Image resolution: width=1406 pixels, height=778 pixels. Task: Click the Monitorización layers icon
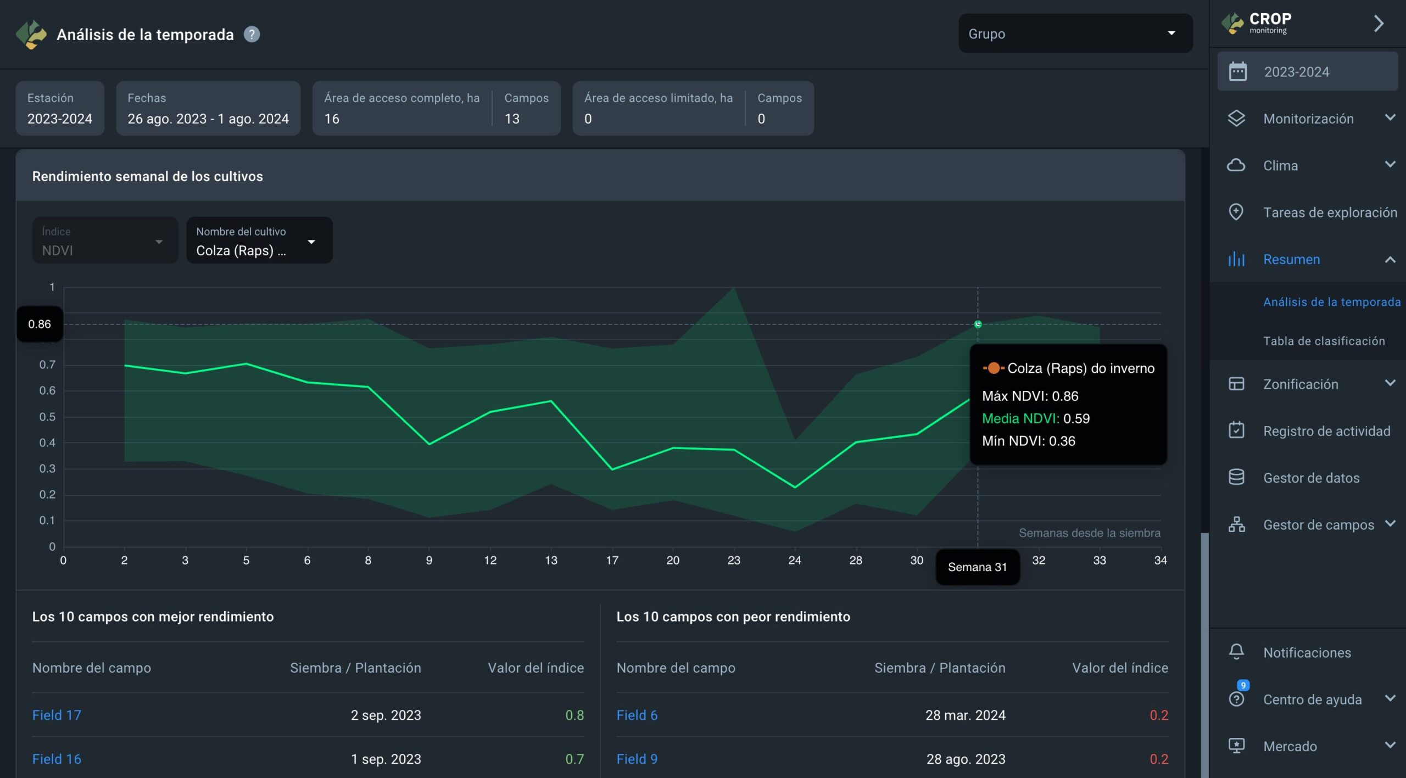coord(1236,119)
